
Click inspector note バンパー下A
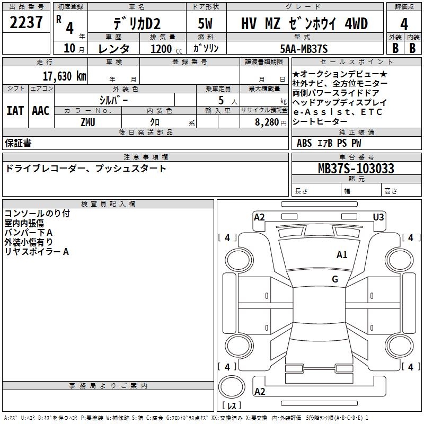[x=29, y=233]
